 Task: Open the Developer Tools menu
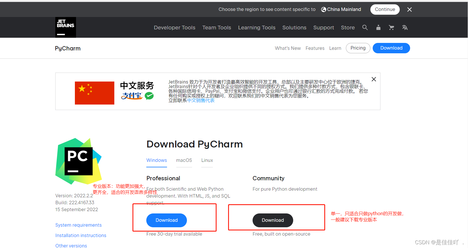pyautogui.click(x=175, y=28)
